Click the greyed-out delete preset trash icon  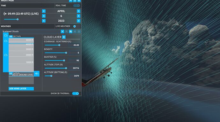79,32
